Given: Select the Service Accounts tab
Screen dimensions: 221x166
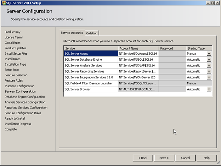Looking at the screenshot, I should [72, 33].
